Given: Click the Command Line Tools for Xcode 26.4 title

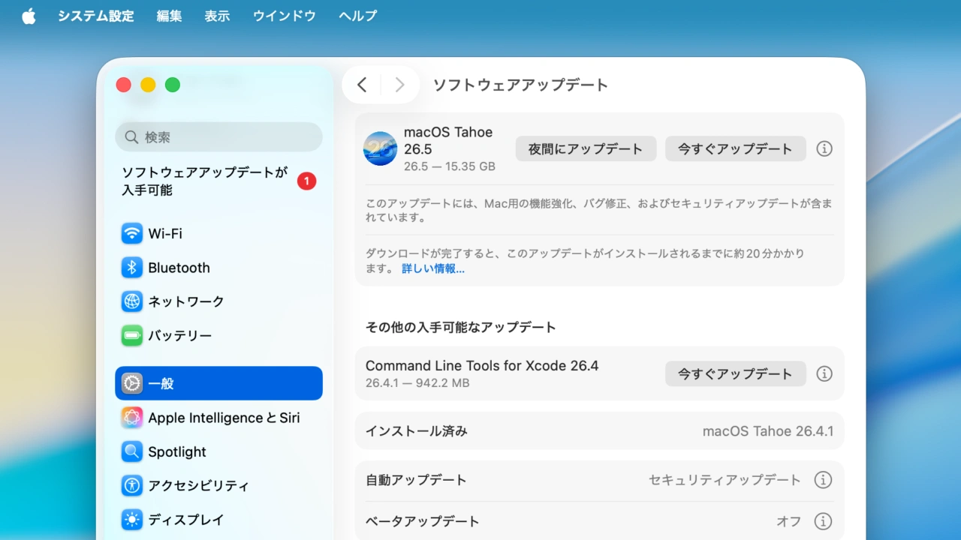Looking at the screenshot, I should click(x=482, y=366).
